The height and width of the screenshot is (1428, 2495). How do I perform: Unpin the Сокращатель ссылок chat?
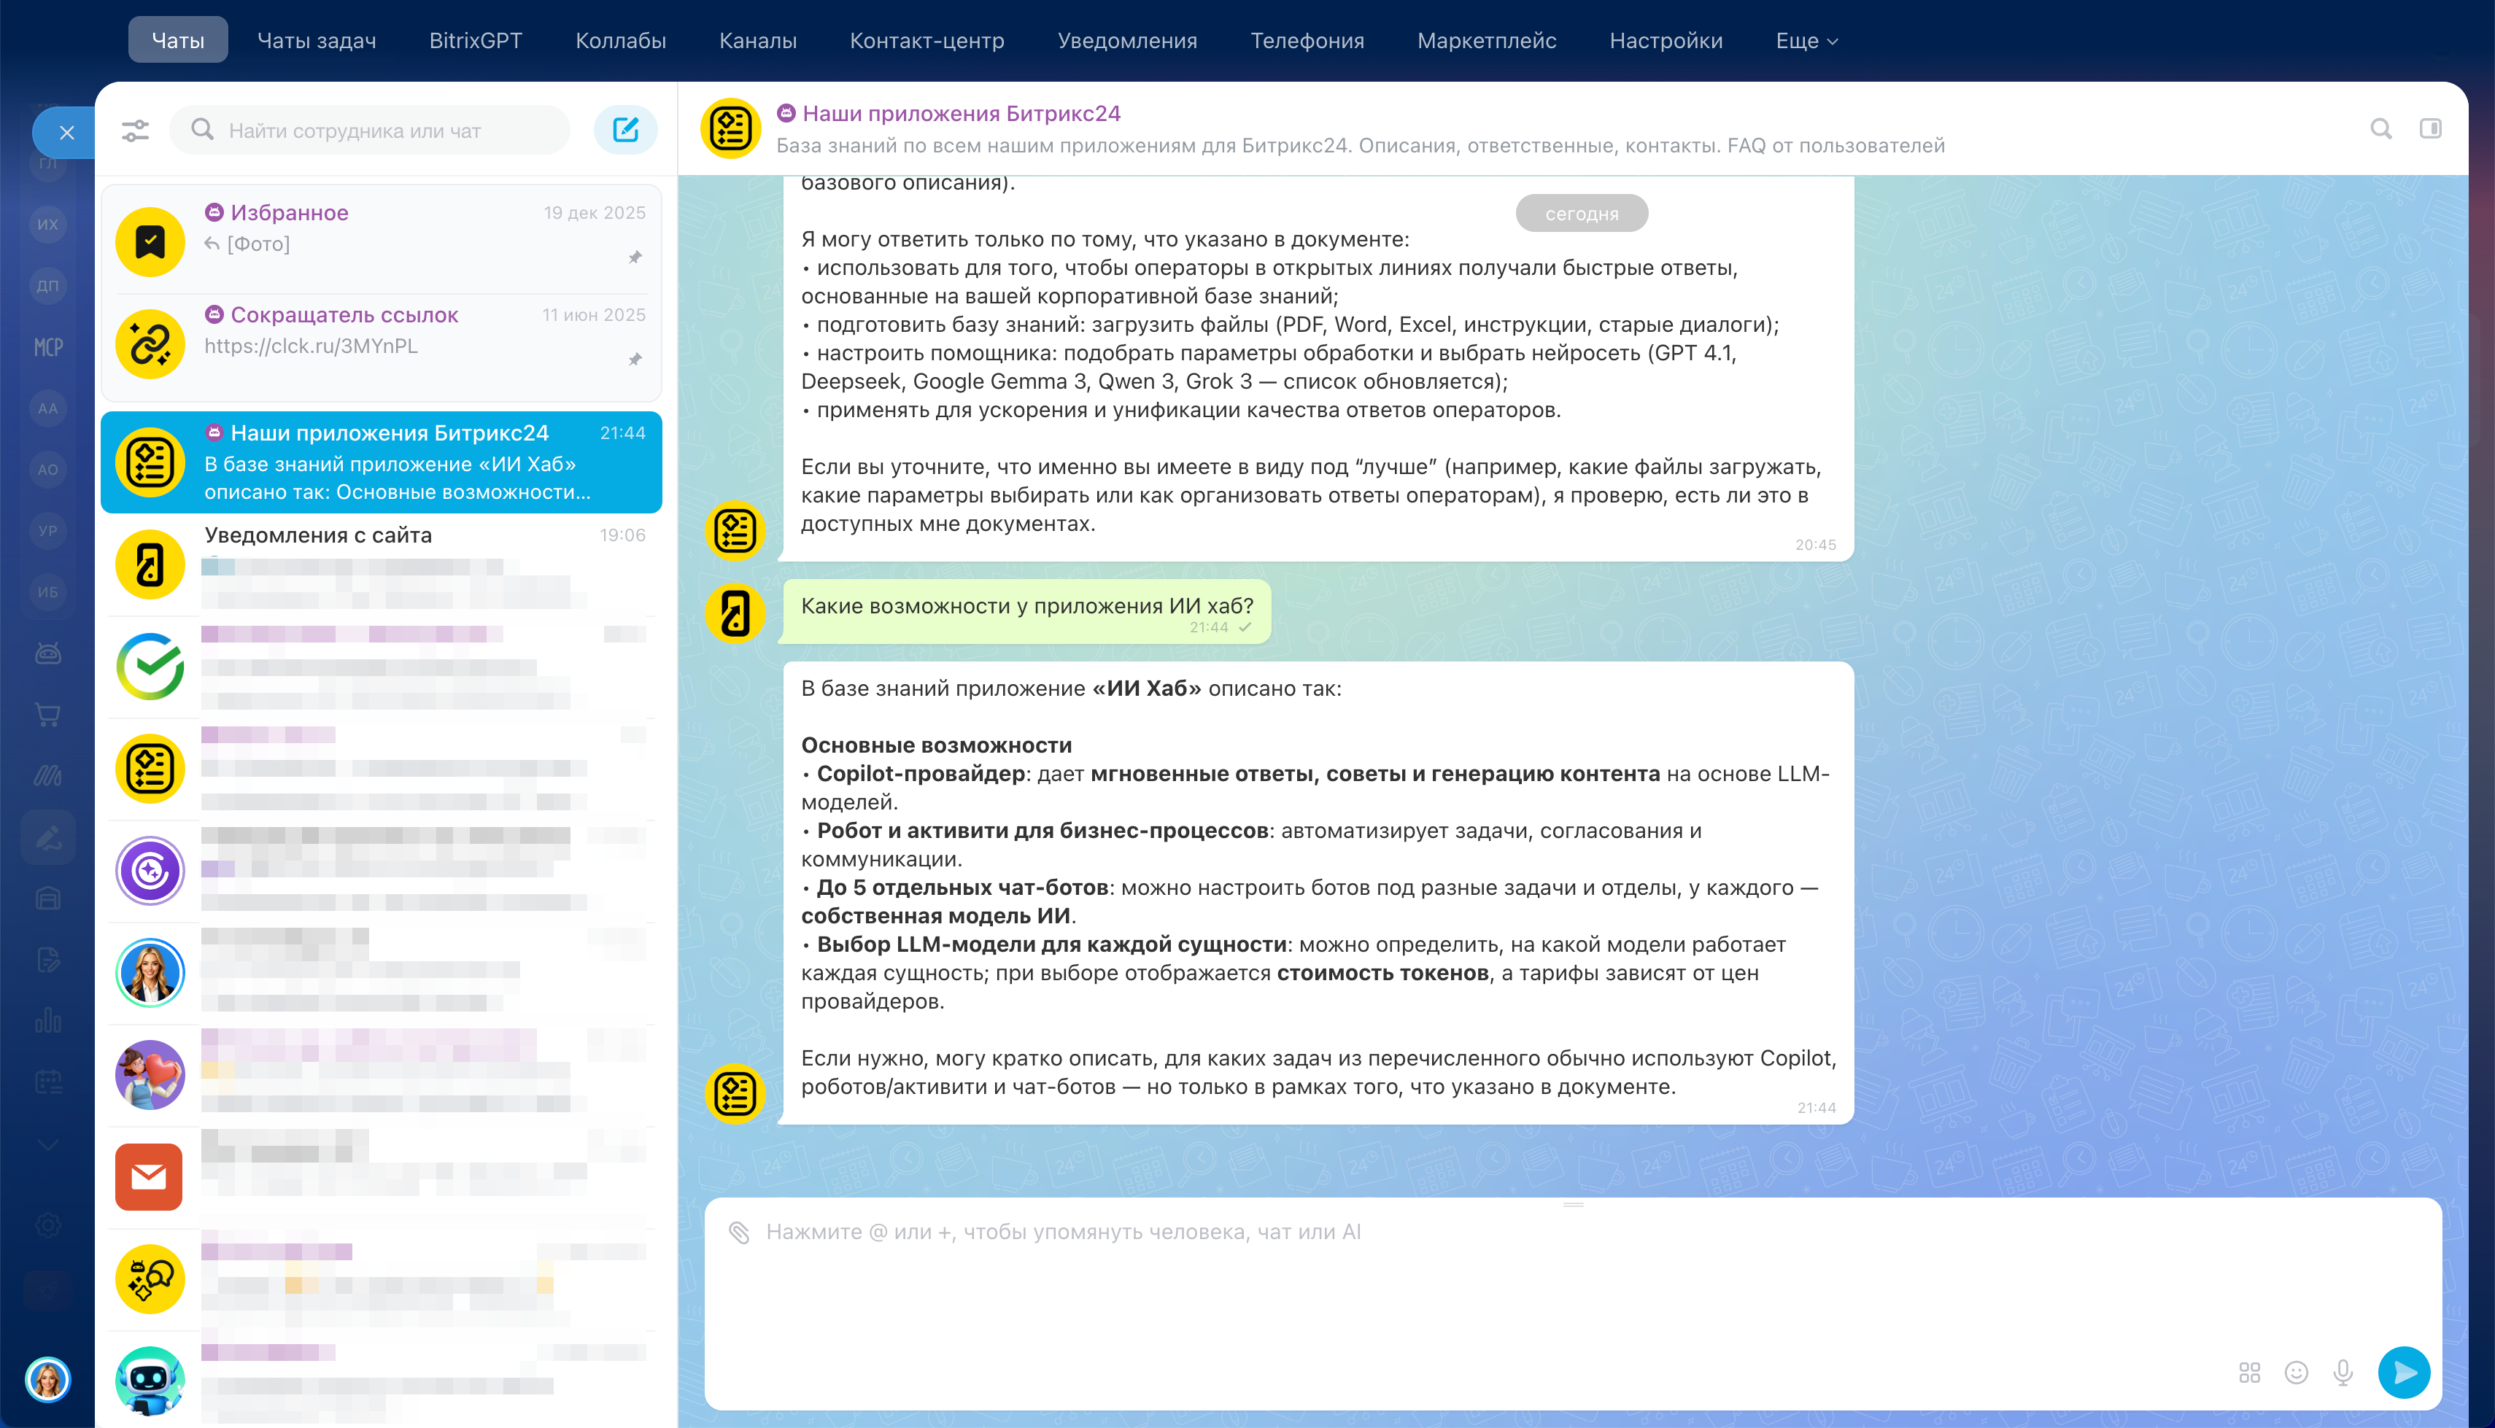tap(635, 359)
